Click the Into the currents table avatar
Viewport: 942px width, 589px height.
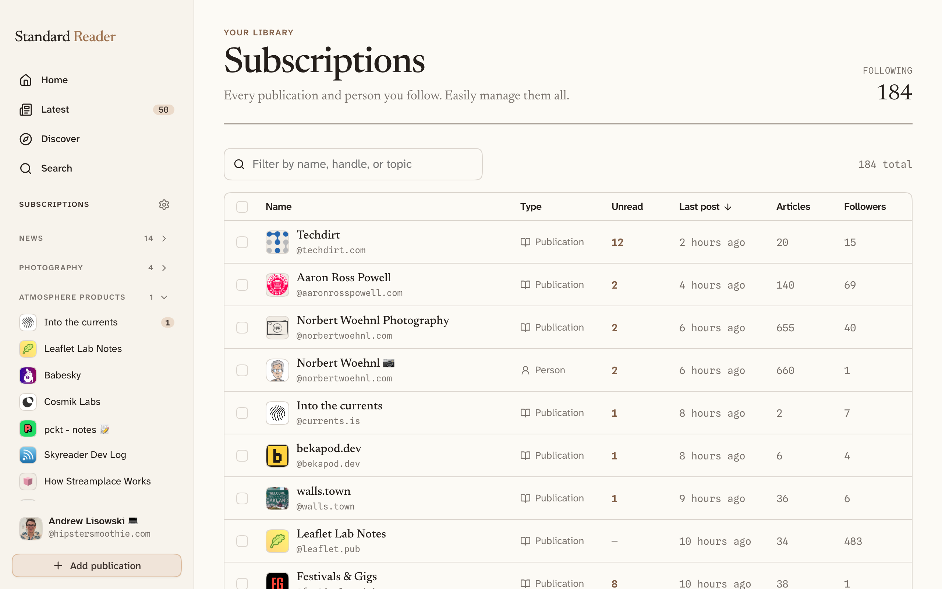(x=277, y=413)
